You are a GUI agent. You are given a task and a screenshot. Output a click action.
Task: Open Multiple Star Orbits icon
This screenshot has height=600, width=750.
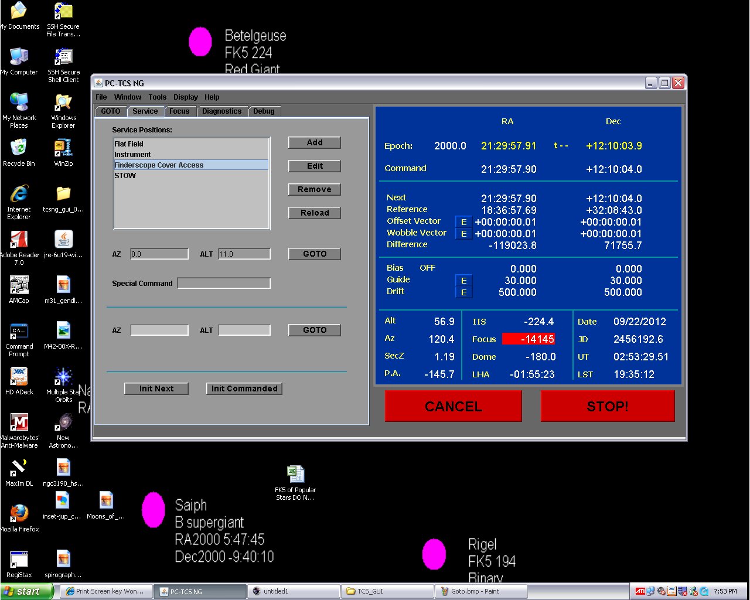coord(63,385)
